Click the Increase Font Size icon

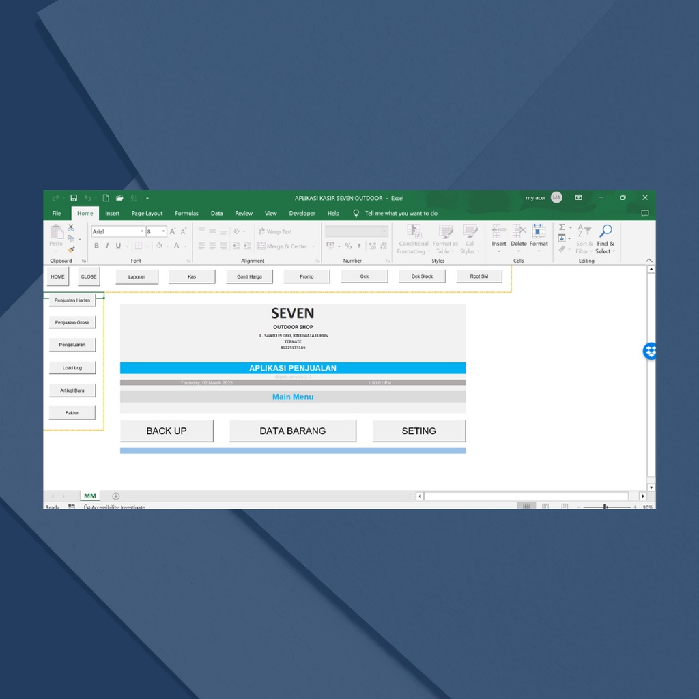173,231
